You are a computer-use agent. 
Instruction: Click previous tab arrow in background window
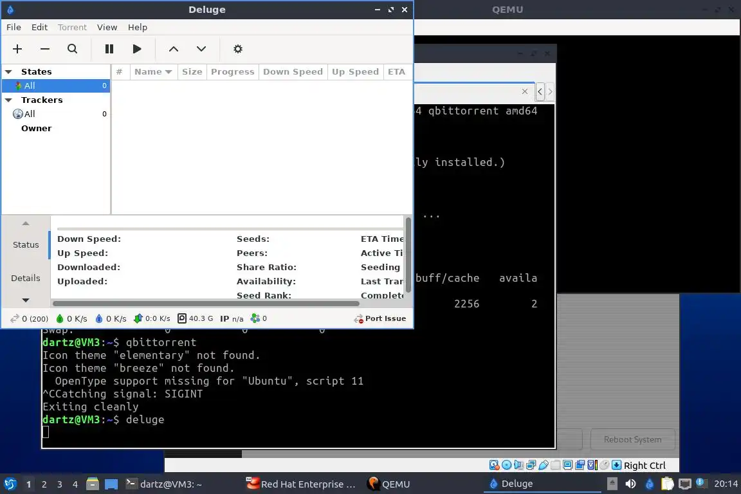tap(540, 92)
